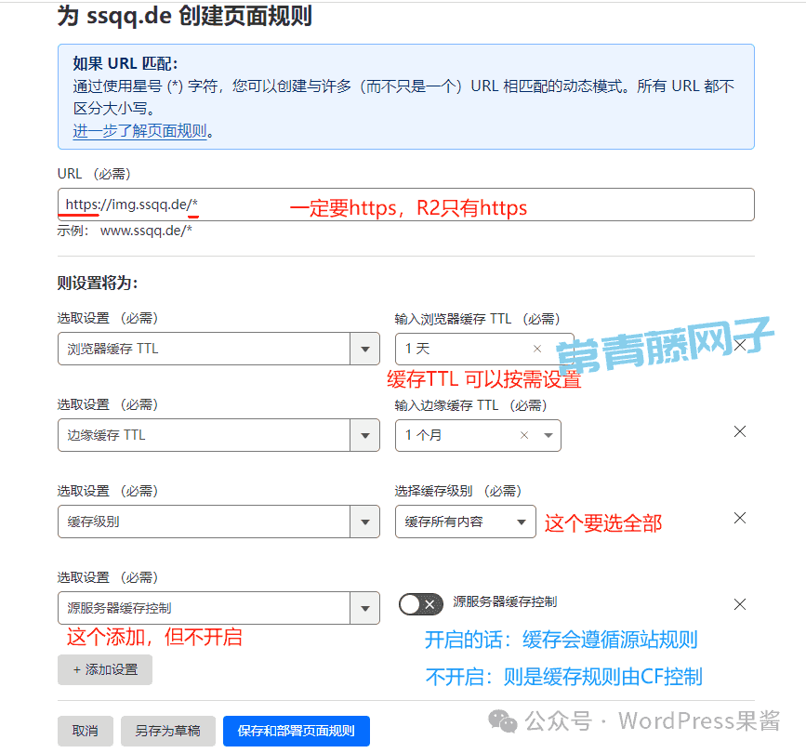This screenshot has width=806, height=753.
Task: Click the 为 ssqq.de 创建页面规则 heading
Action: 185,16
